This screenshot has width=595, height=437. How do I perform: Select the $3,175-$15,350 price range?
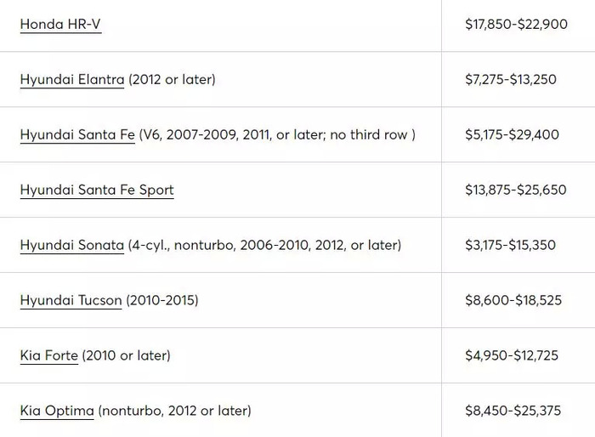point(510,245)
